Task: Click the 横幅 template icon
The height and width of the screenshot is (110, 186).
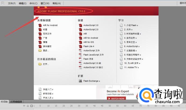Action: pyautogui.click(x=40, y=42)
